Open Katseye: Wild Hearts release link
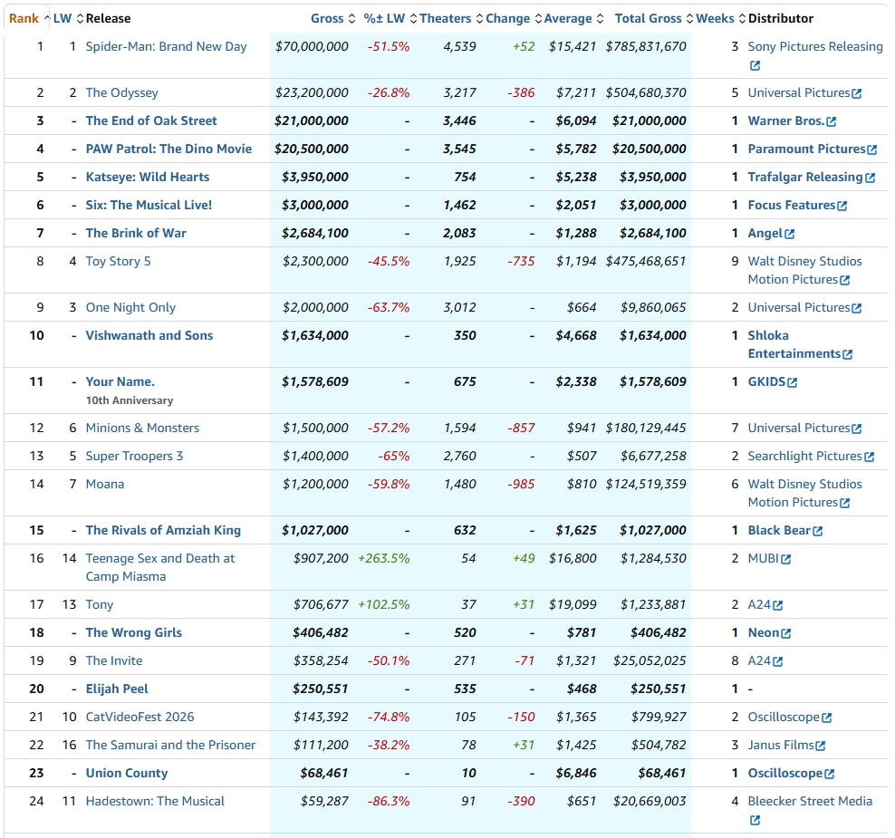Screen dimensions: 895x838 pos(148,177)
